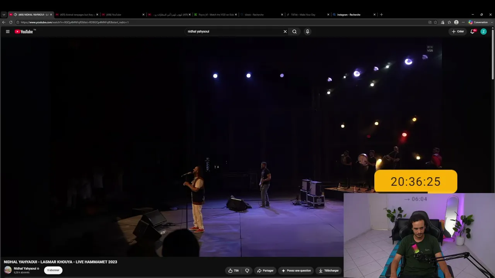Submit search with the magnifier button
Image resolution: width=495 pixels, height=278 pixels.
click(x=294, y=32)
